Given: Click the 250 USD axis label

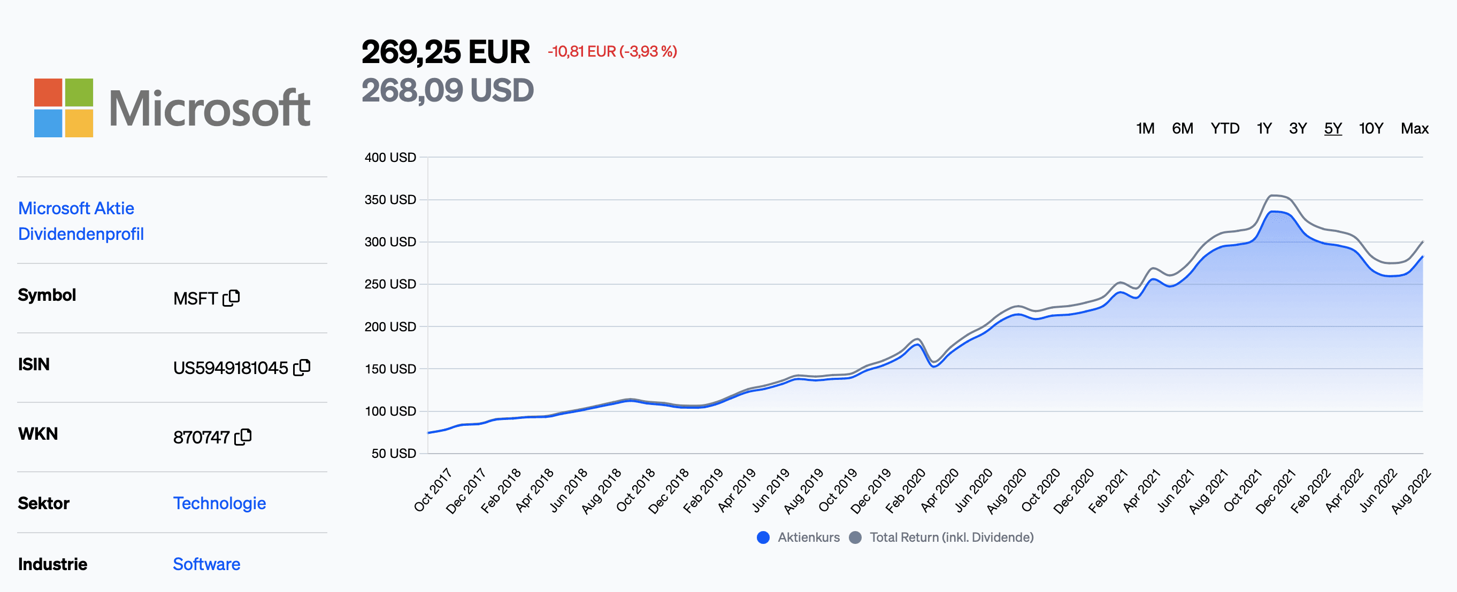Looking at the screenshot, I should click(390, 284).
